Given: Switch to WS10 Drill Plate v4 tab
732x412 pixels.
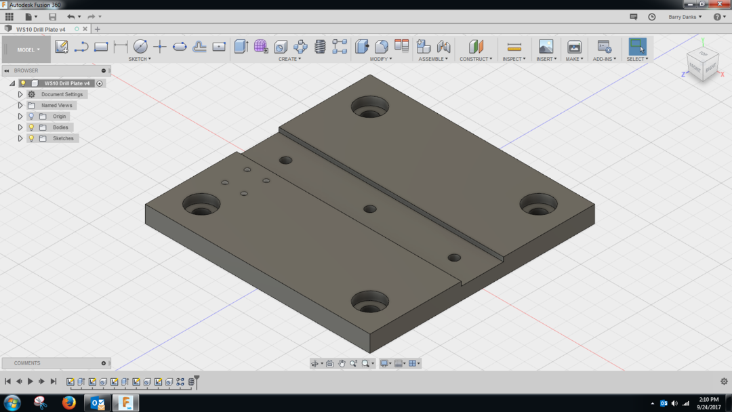Looking at the screenshot, I should click(41, 29).
